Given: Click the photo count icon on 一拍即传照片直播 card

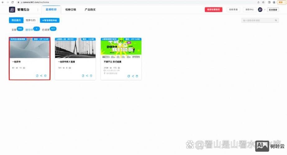Looking at the screenshot, I should click(70, 68).
